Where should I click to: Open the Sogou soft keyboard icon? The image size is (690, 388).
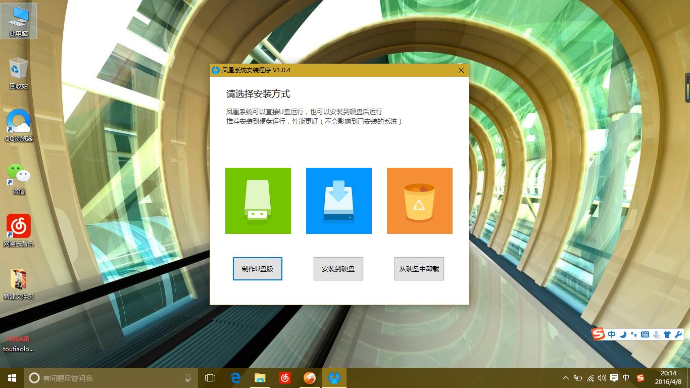645,334
